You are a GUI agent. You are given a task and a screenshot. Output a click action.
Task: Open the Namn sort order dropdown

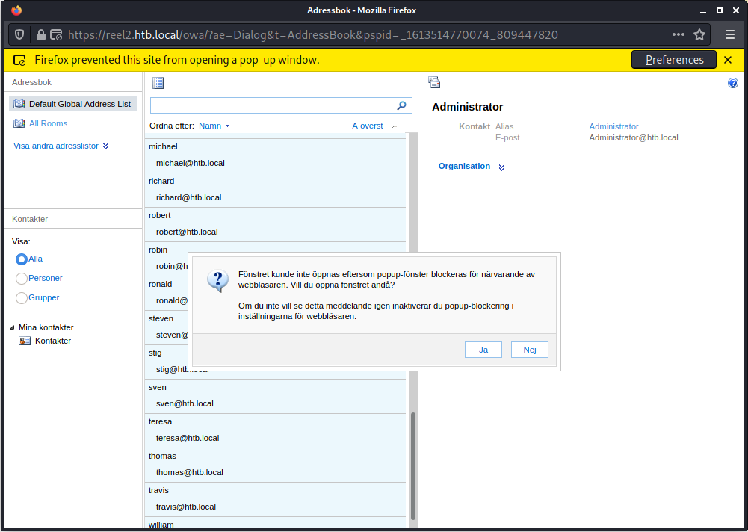[x=214, y=126]
